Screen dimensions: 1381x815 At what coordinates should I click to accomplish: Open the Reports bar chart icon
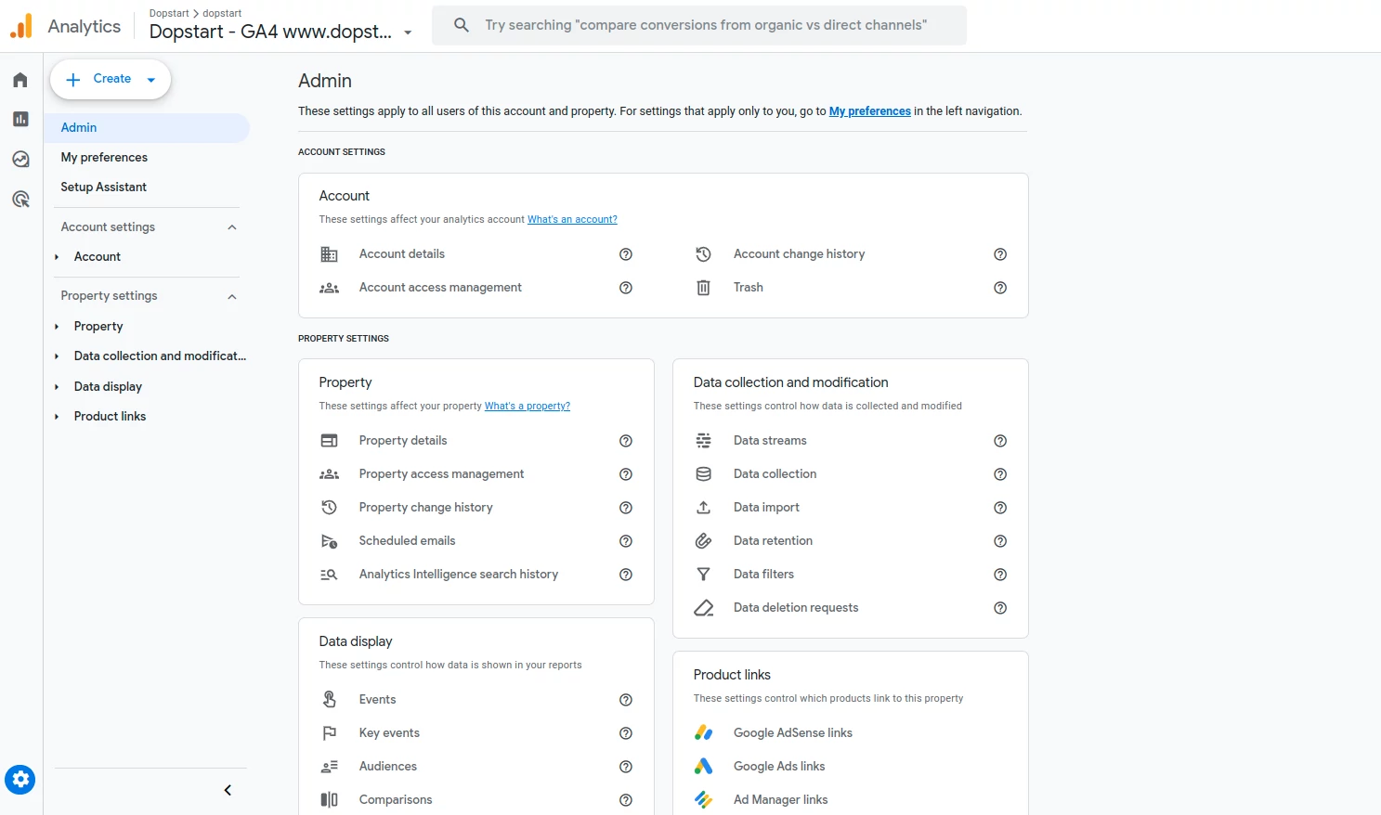[20, 119]
